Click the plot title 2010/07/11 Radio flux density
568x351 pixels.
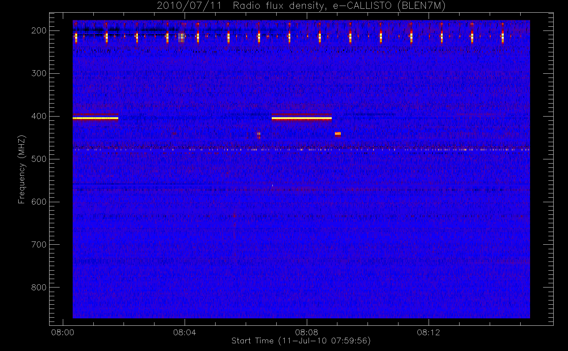pyautogui.click(x=301, y=6)
